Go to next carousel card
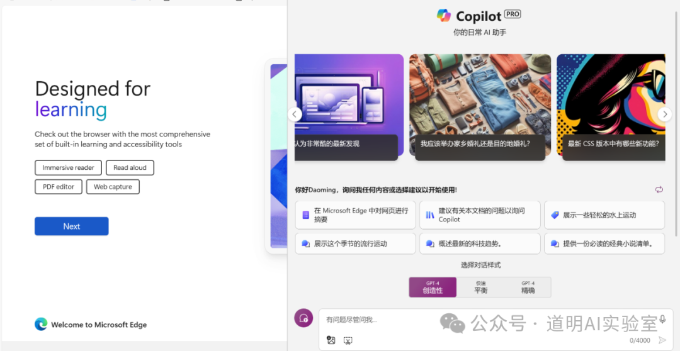 click(x=664, y=114)
